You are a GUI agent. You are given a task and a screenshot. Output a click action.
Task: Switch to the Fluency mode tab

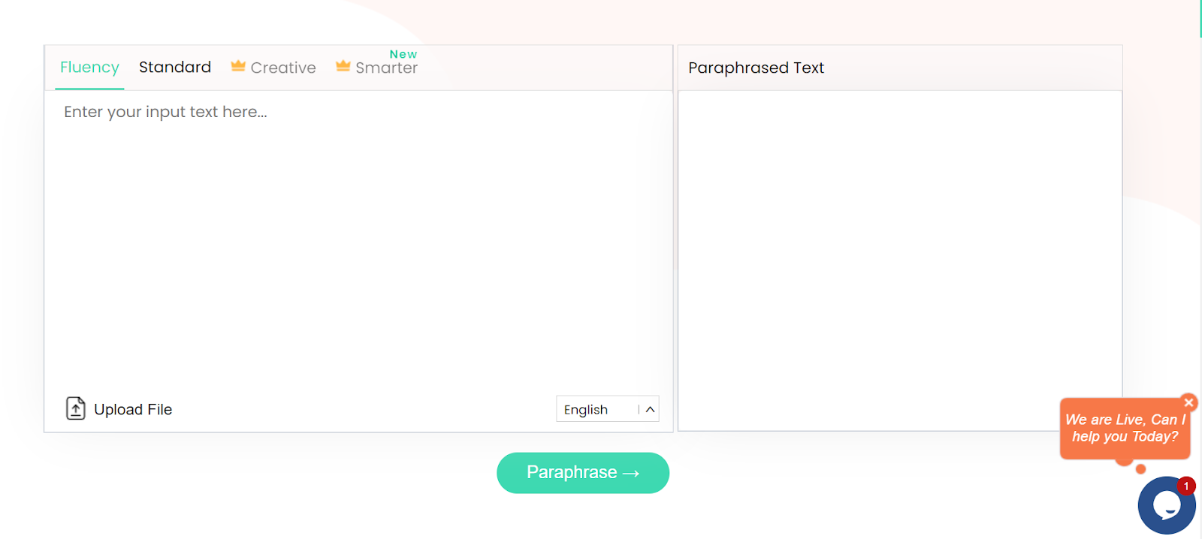click(x=89, y=68)
